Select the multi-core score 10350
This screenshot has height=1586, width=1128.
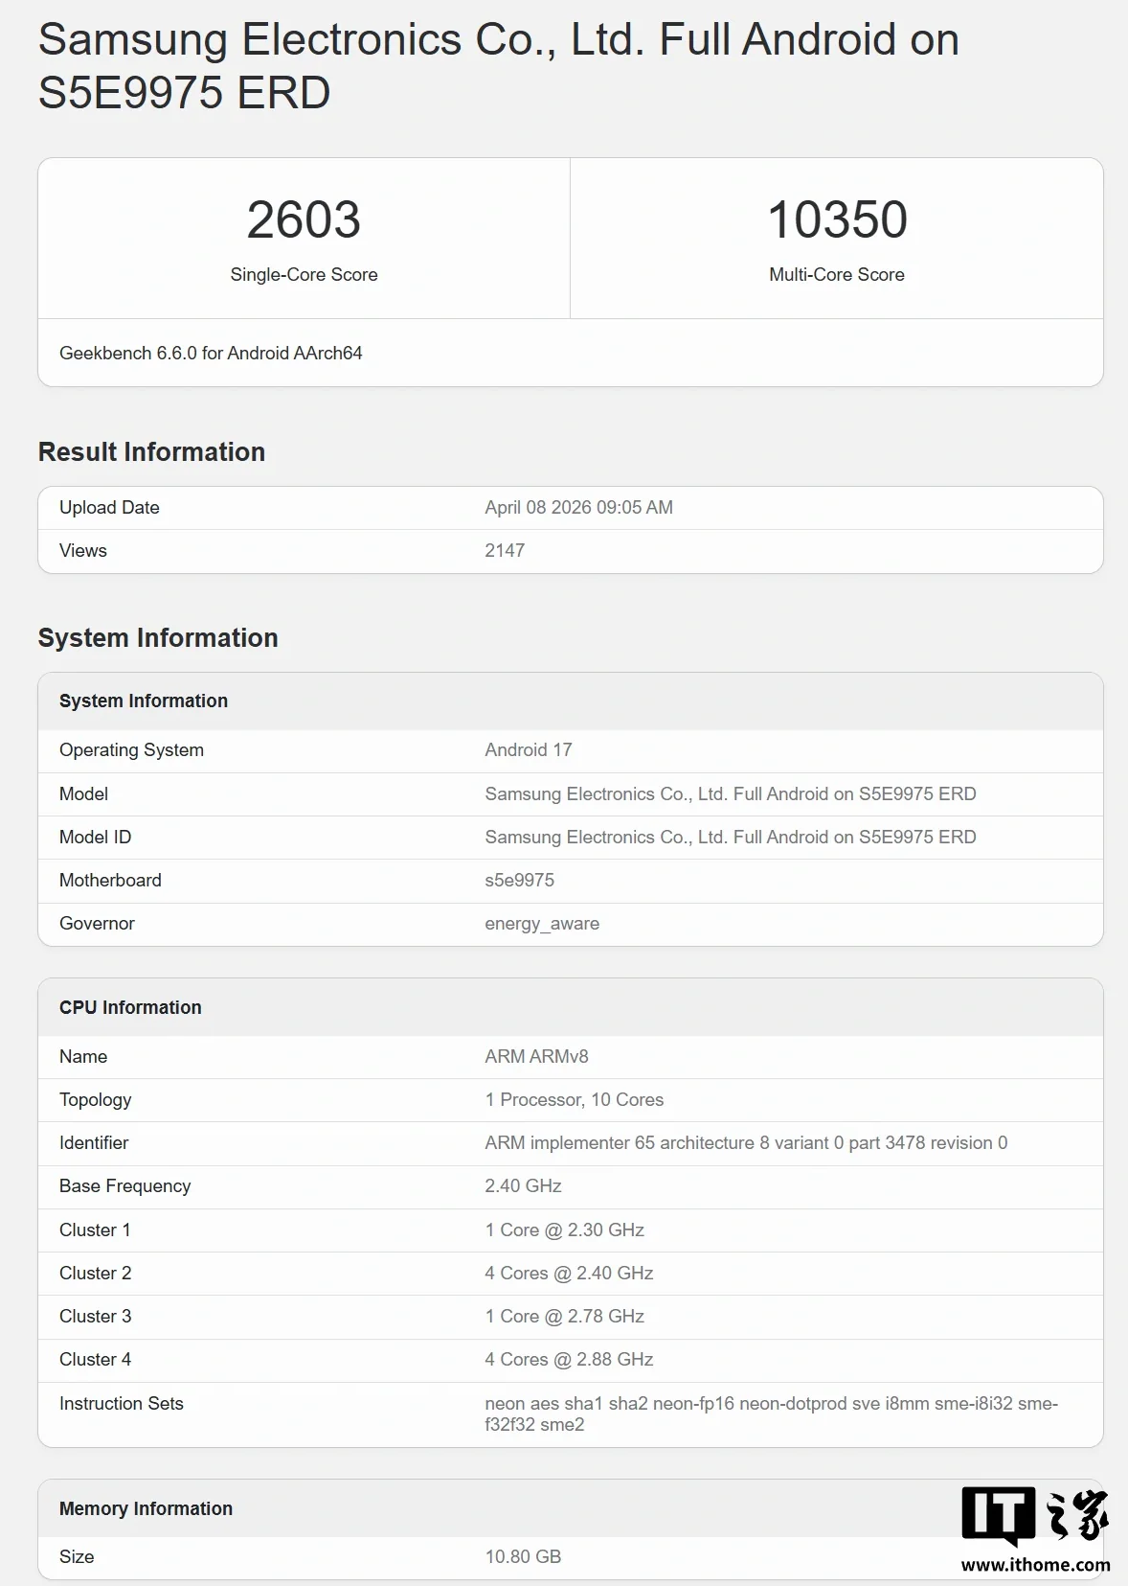837,219
